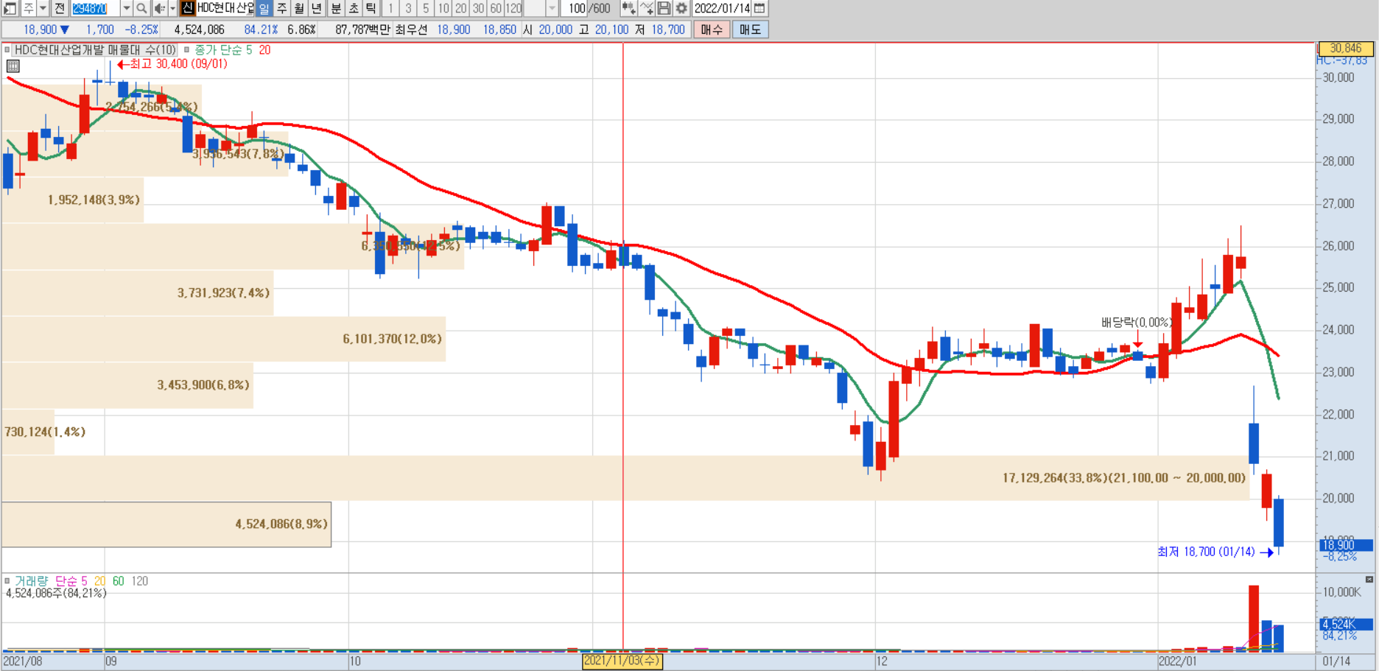Click the chart compare tool icon
1379x671 pixels.
tap(628, 8)
